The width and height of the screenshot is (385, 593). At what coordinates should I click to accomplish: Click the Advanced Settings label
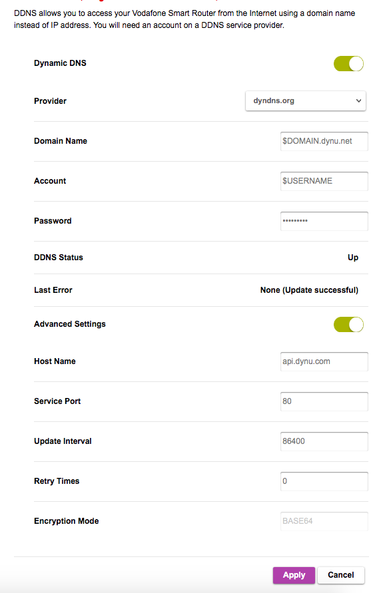pos(70,324)
